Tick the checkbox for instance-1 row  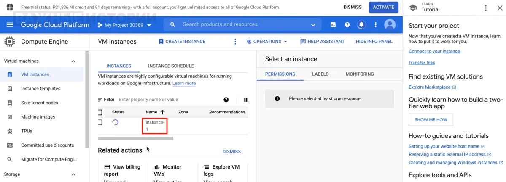pos(100,122)
